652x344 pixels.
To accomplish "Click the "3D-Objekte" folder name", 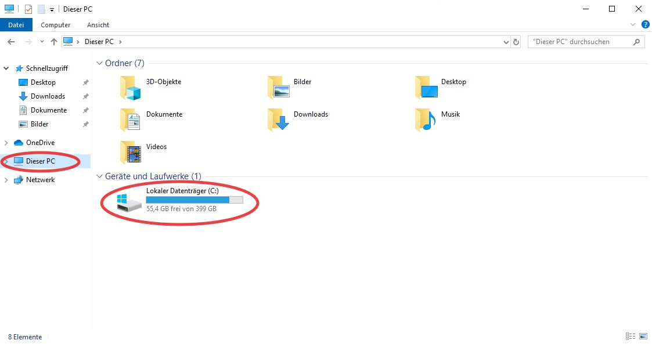I will (x=164, y=82).
